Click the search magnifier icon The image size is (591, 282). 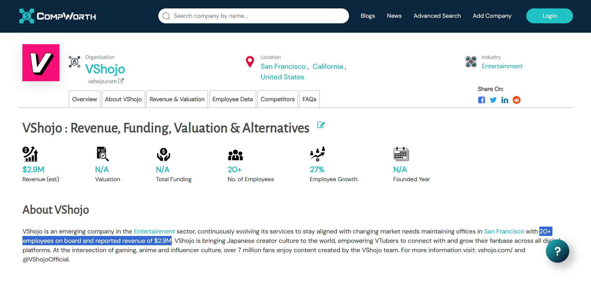[x=166, y=16]
